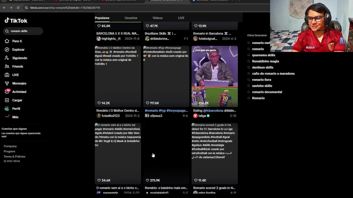Viewport: 353px width, 198px height.
Task: Click the romario skills search field
Action: pos(23,31)
